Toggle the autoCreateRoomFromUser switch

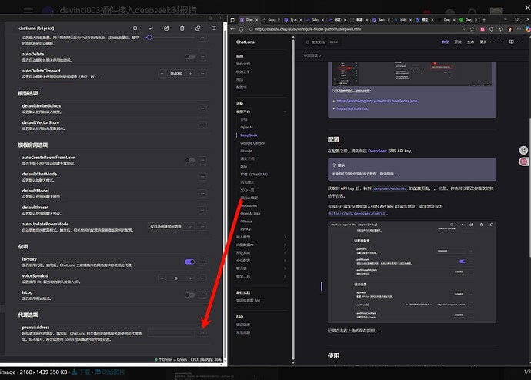[189, 160]
